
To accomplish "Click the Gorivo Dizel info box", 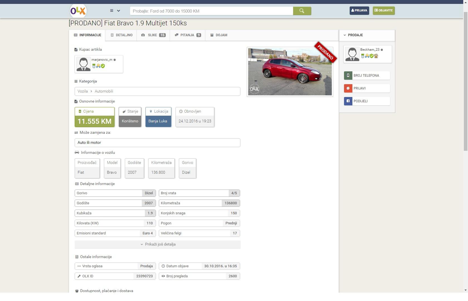I will pos(187,168).
